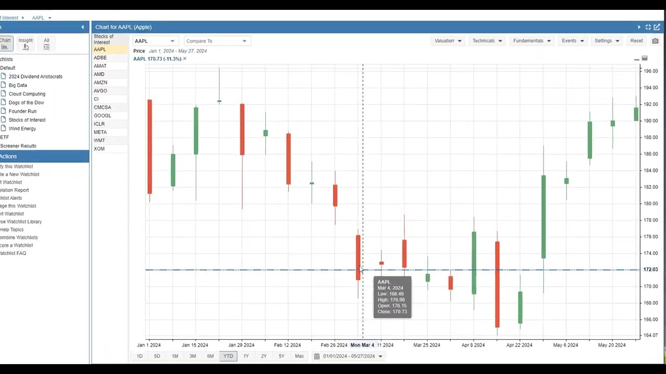
Task: Open the Browse Watchlist Library link
Action: (x=21, y=222)
